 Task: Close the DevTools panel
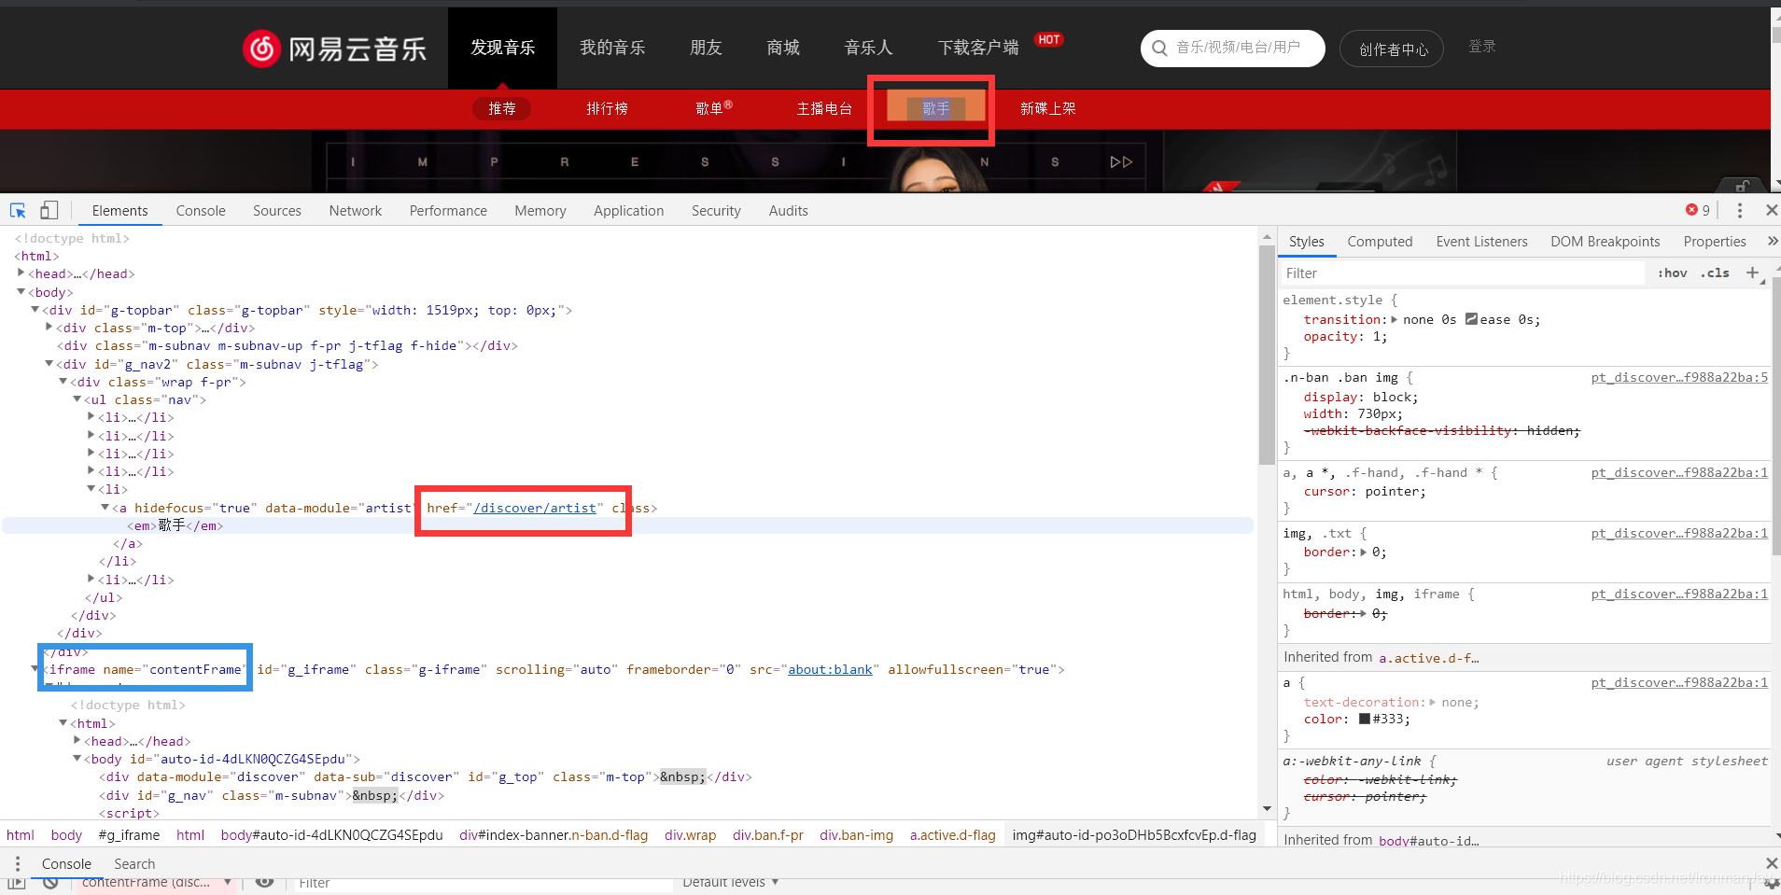[1771, 210]
